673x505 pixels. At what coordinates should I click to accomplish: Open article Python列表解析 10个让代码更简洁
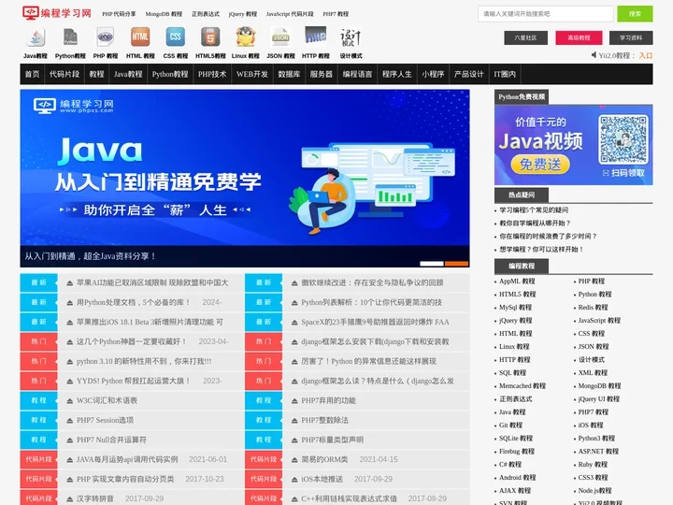pyautogui.click(x=371, y=302)
